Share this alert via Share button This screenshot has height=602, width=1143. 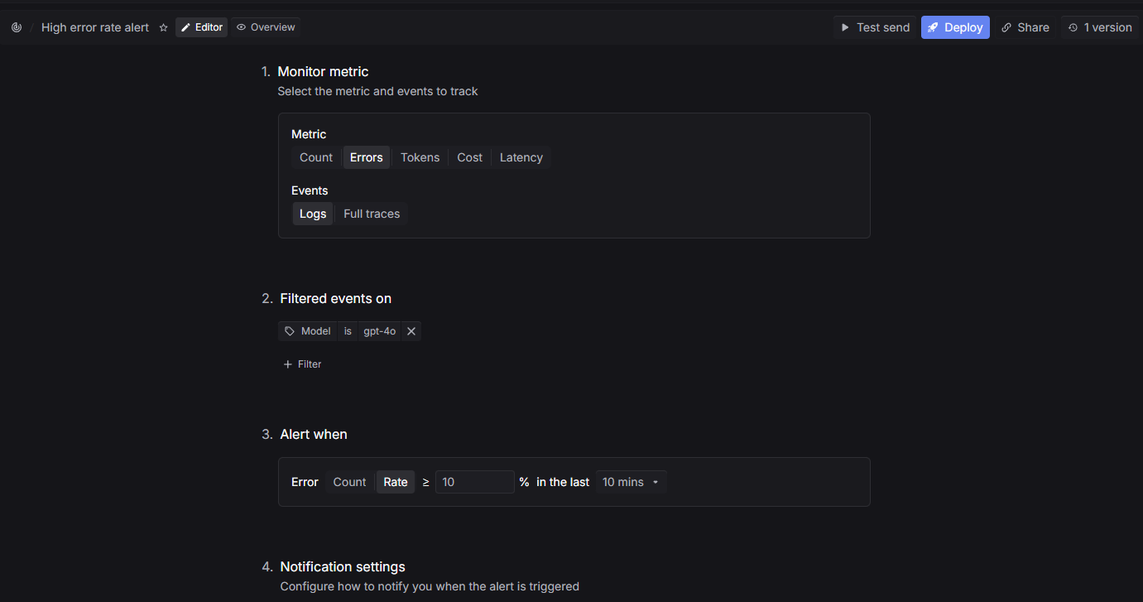coord(1025,27)
